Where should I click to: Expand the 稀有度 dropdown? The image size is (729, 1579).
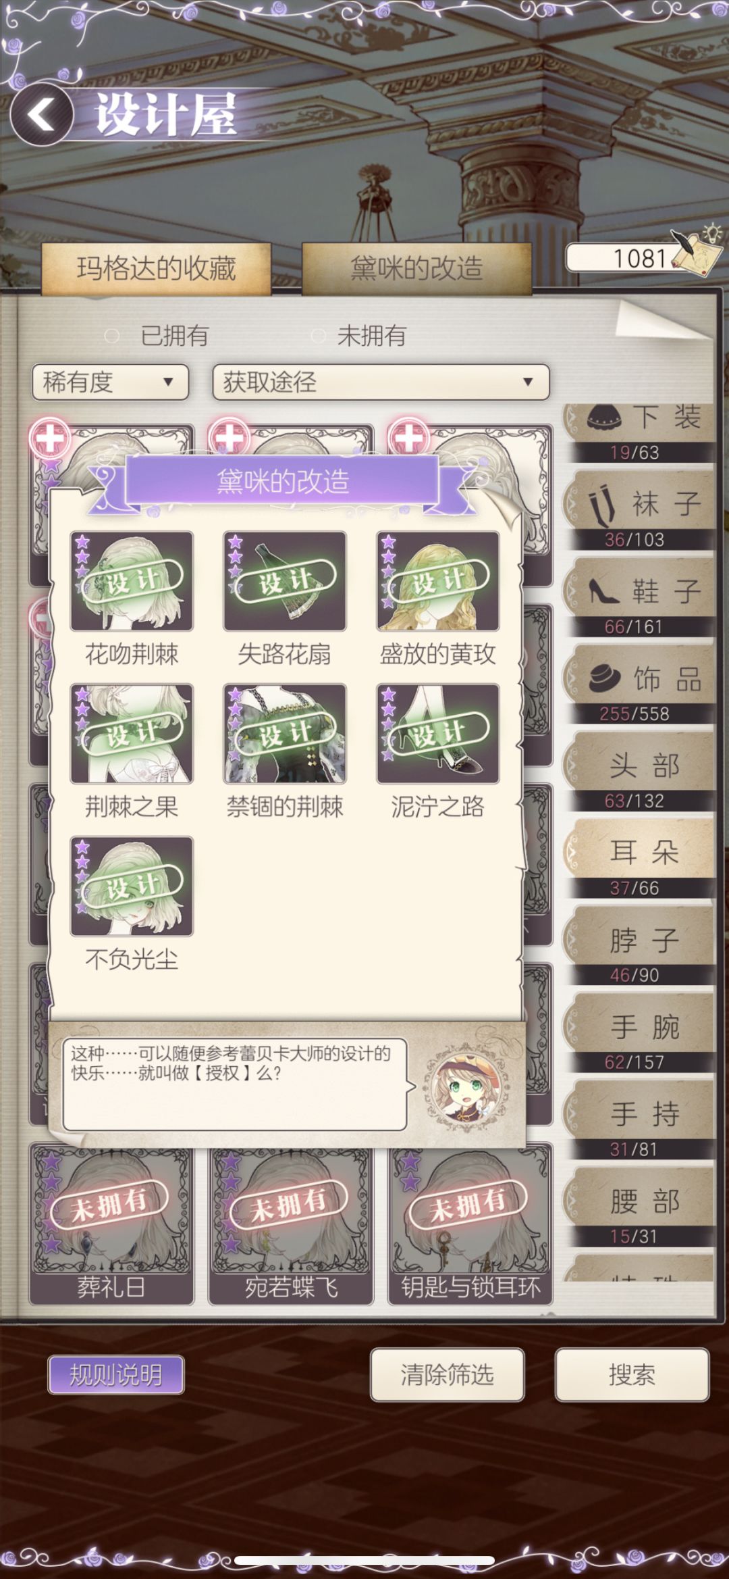click(x=110, y=382)
